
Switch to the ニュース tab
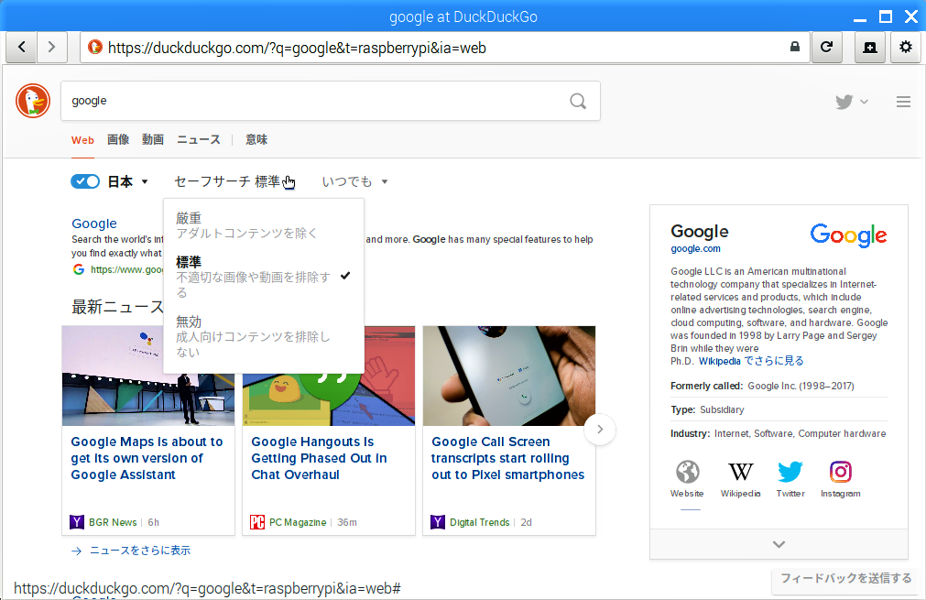199,140
